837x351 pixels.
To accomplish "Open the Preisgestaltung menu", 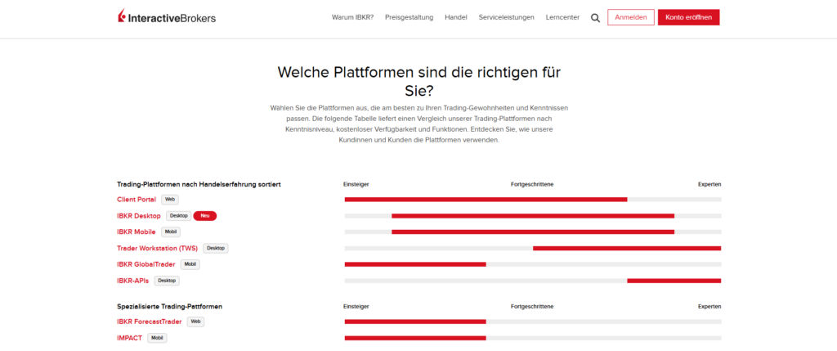I will 409,17.
